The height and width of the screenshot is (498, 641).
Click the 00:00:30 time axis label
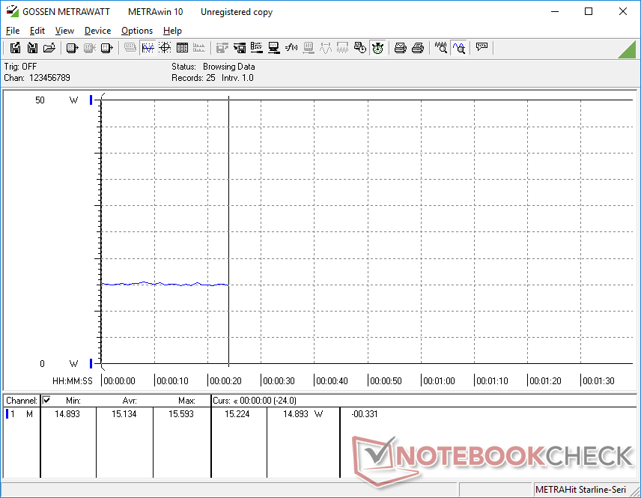click(279, 380)
